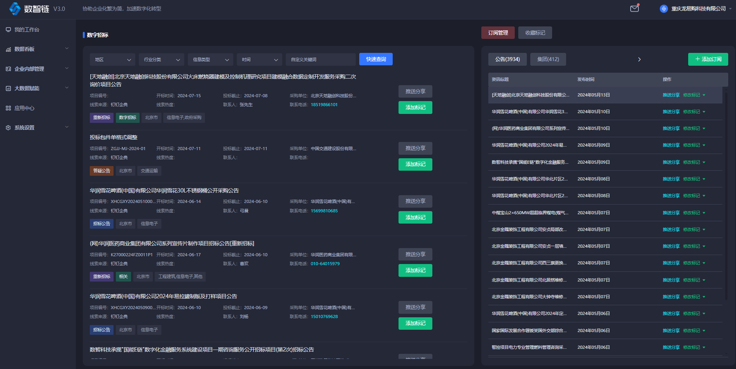This screenshot has width=736, height=369.
Task: Click 修改标记 for 国家国际发展合作署 row
Action: point(691,331)
